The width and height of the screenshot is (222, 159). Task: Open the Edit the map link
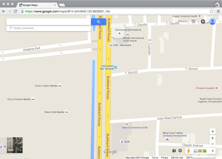pyautogui.click(x=177, y=157)
